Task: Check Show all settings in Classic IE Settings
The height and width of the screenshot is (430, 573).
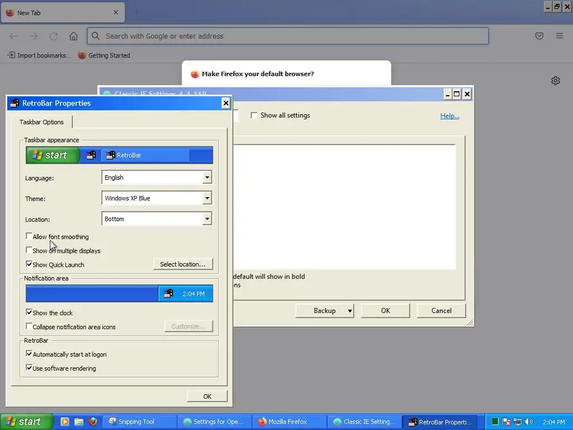Action: 255,115
